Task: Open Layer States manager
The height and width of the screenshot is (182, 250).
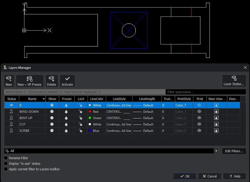Action: [x=234, y=79]
